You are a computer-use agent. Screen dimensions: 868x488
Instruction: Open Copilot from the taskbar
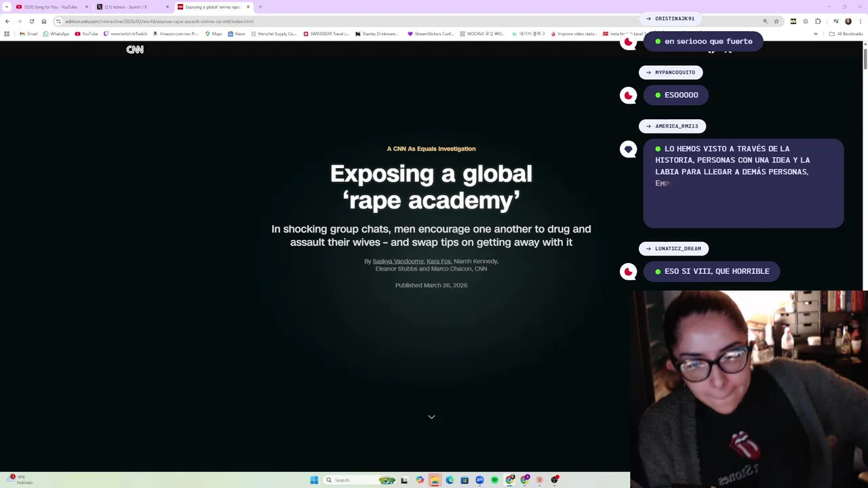click(x=420, y=480)
